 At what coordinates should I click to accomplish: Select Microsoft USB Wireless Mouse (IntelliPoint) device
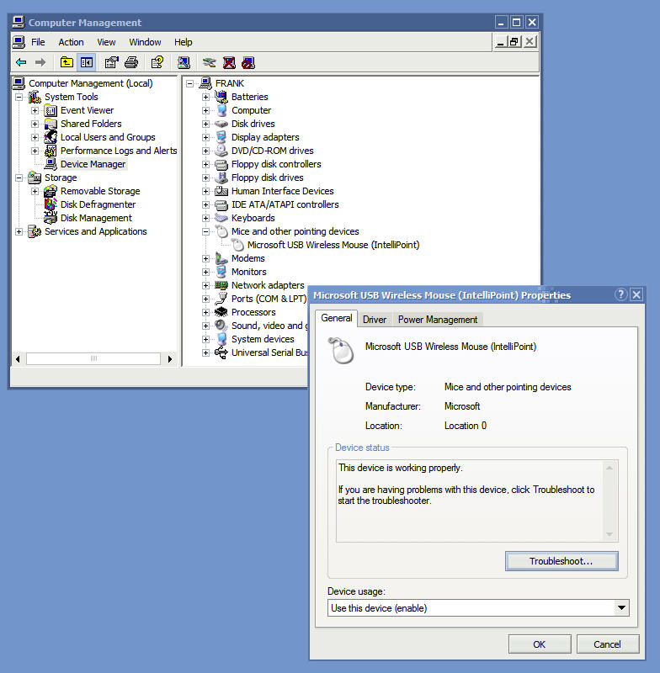tap(333, 245)
